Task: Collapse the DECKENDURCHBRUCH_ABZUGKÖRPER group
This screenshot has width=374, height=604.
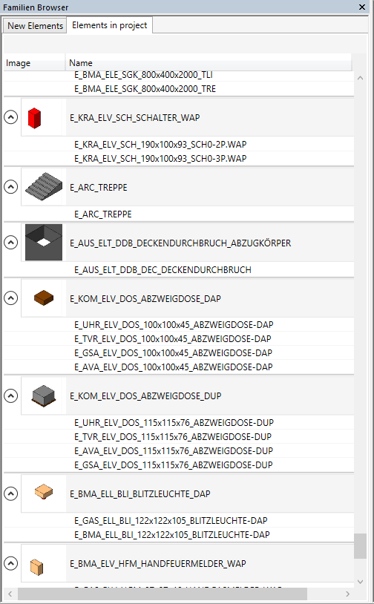Action: click(11, 243)
